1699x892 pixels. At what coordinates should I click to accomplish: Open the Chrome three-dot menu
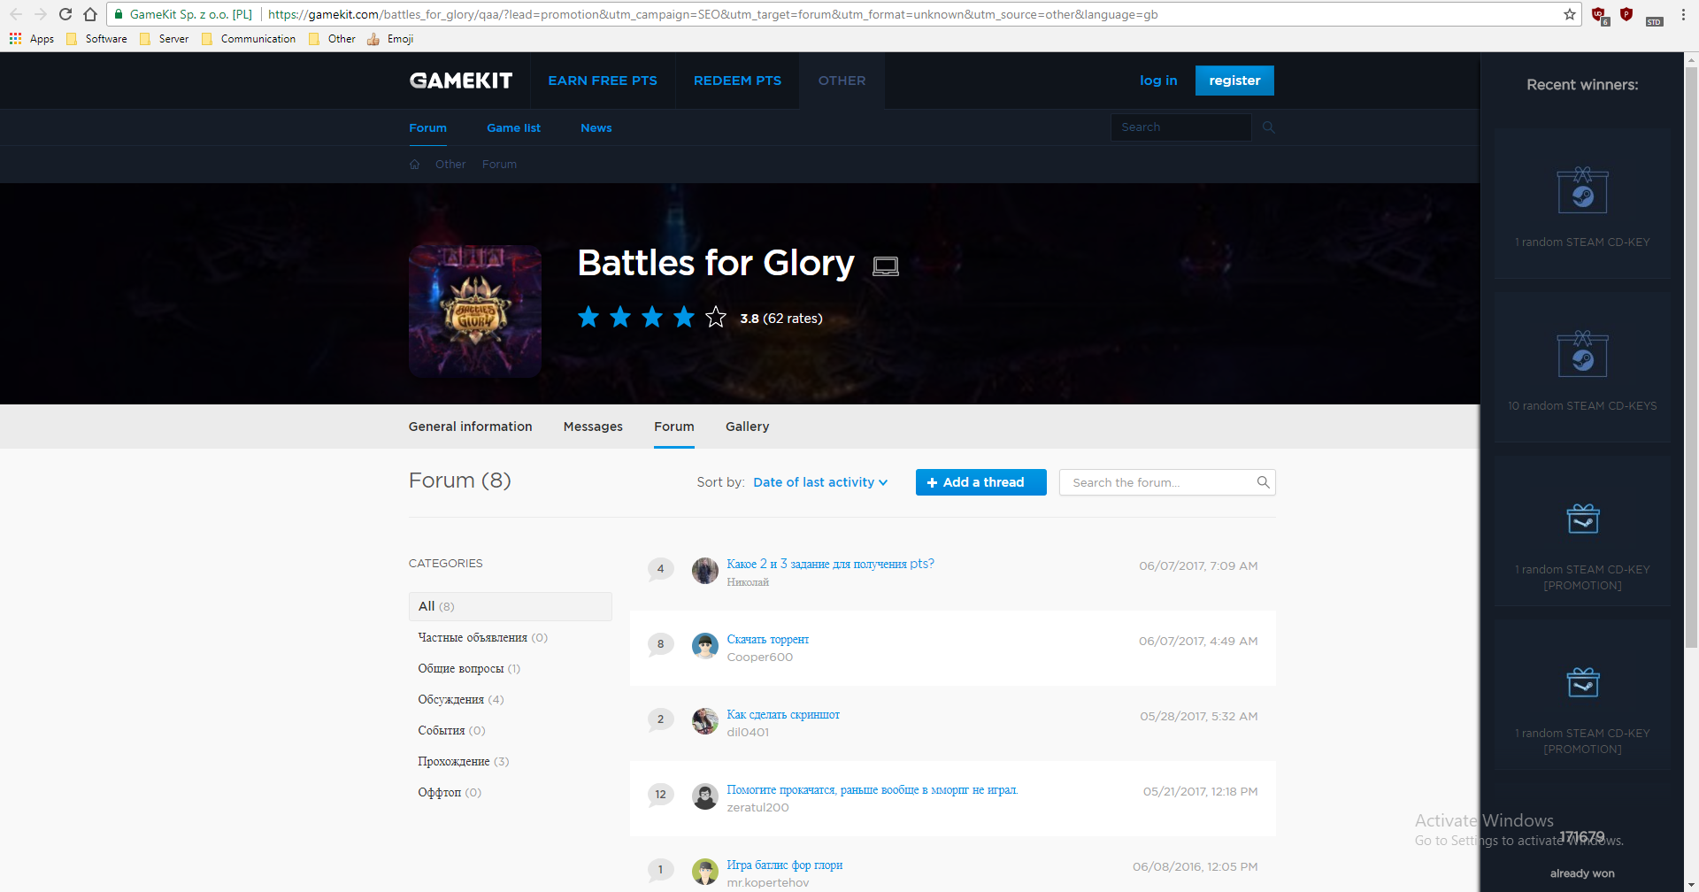click(x=1684, y=14)
